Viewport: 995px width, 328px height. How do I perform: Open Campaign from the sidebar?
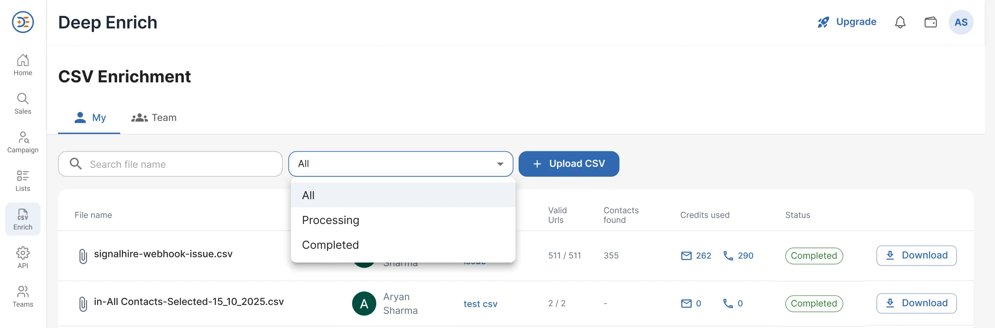[23, 142]
